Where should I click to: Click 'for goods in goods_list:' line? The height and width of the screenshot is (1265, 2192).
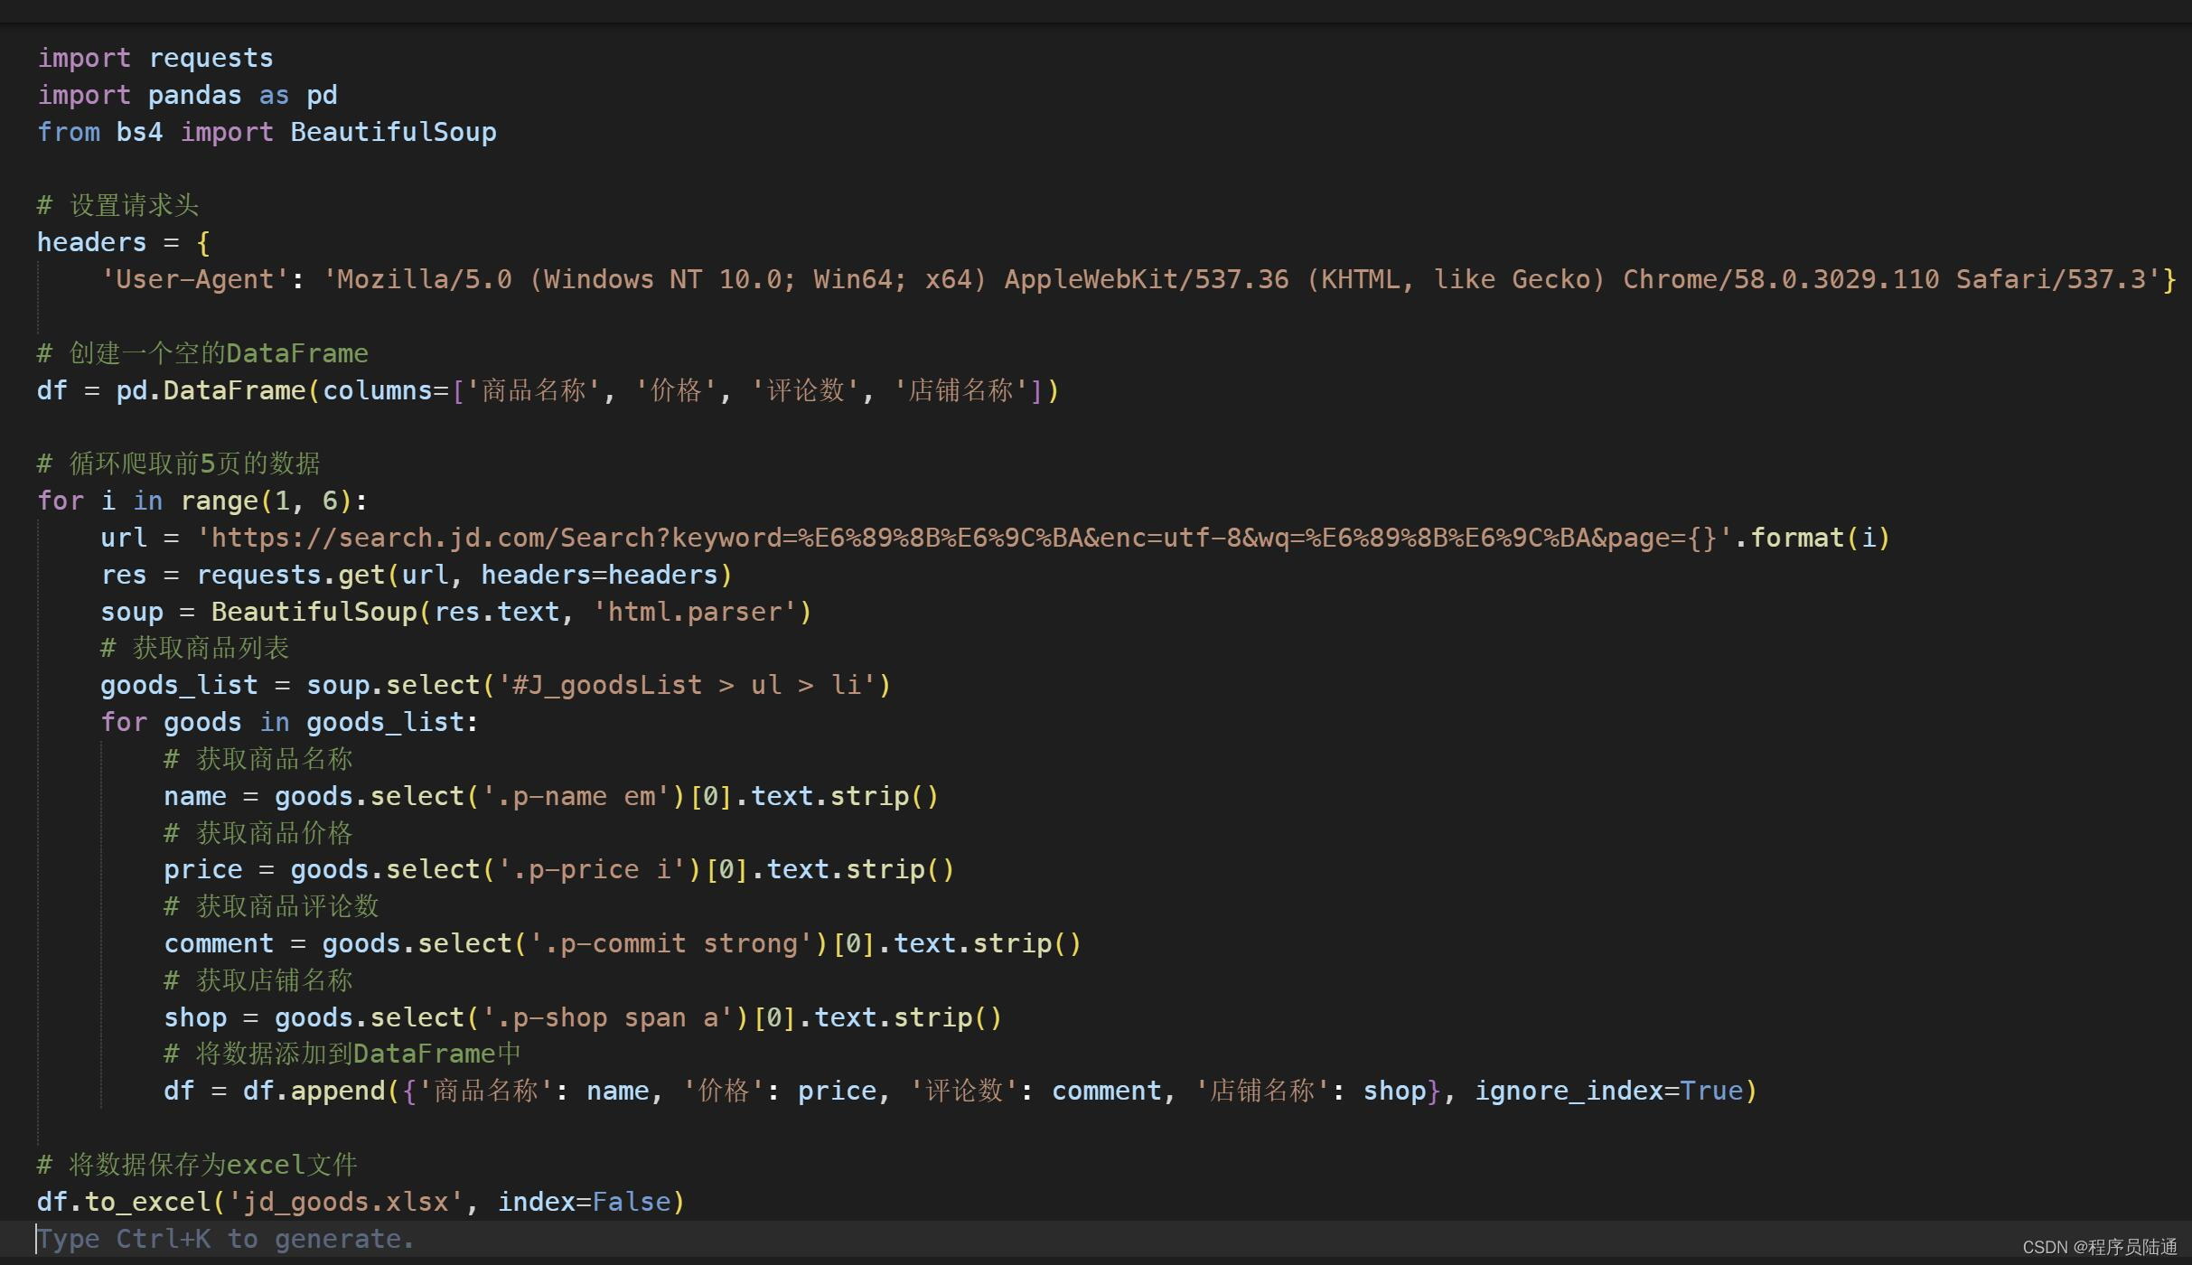pyautogui.click(x=289, y=722)
